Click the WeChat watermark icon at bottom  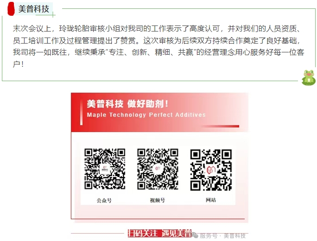(195, 235)
